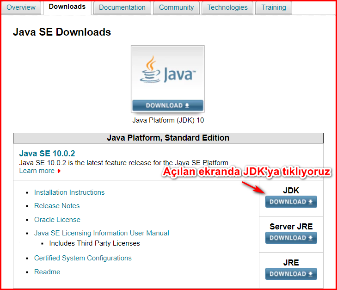Viewport: 337px width, 290px height.
Task: Open Java SE Licensing Information User Manual
Action: [x=101, y=233]
